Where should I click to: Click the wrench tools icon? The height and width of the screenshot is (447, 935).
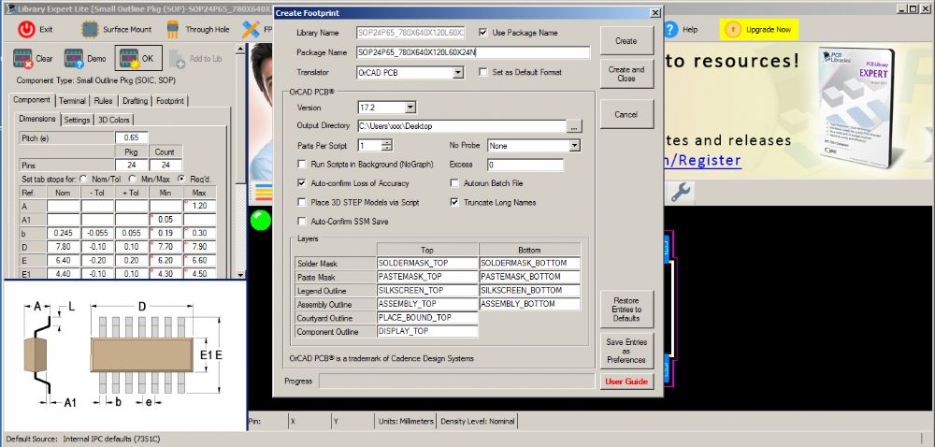tap(681, 192)
